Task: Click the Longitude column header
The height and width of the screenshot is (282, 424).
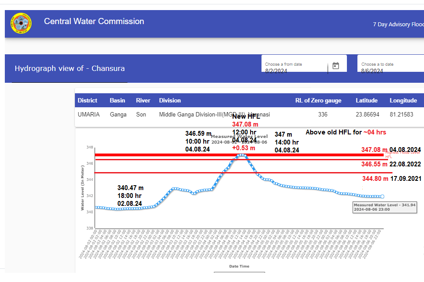Action: tap(403, 100)
